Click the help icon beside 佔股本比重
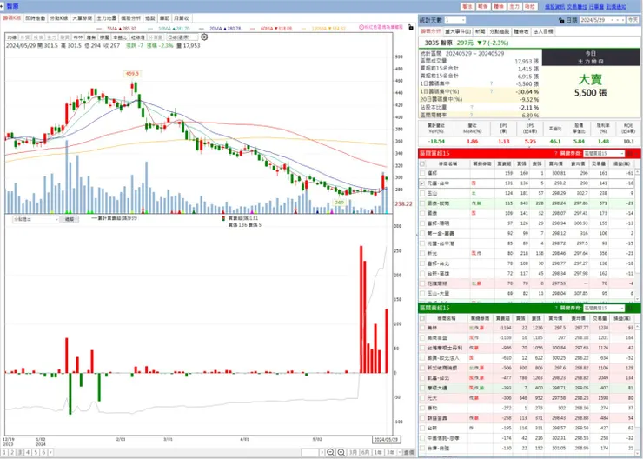The height and width of the screenshot is (459, 643). tap(472, 107)
